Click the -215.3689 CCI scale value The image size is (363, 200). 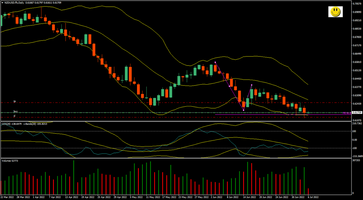pos(357,156)
